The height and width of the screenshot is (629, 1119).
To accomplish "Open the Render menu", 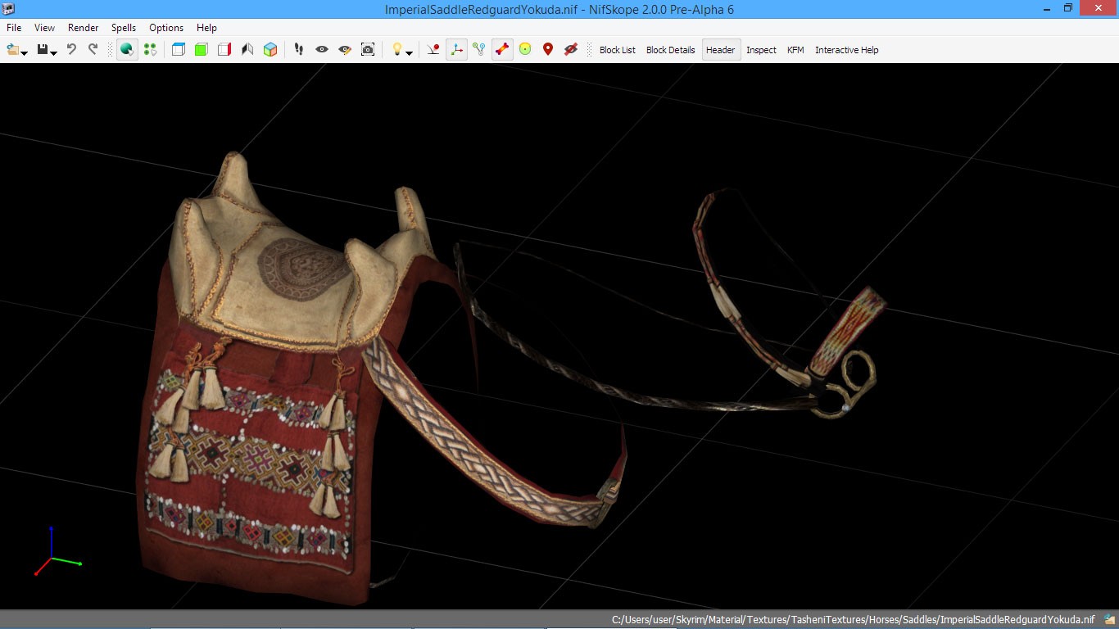I will [83, 28].
